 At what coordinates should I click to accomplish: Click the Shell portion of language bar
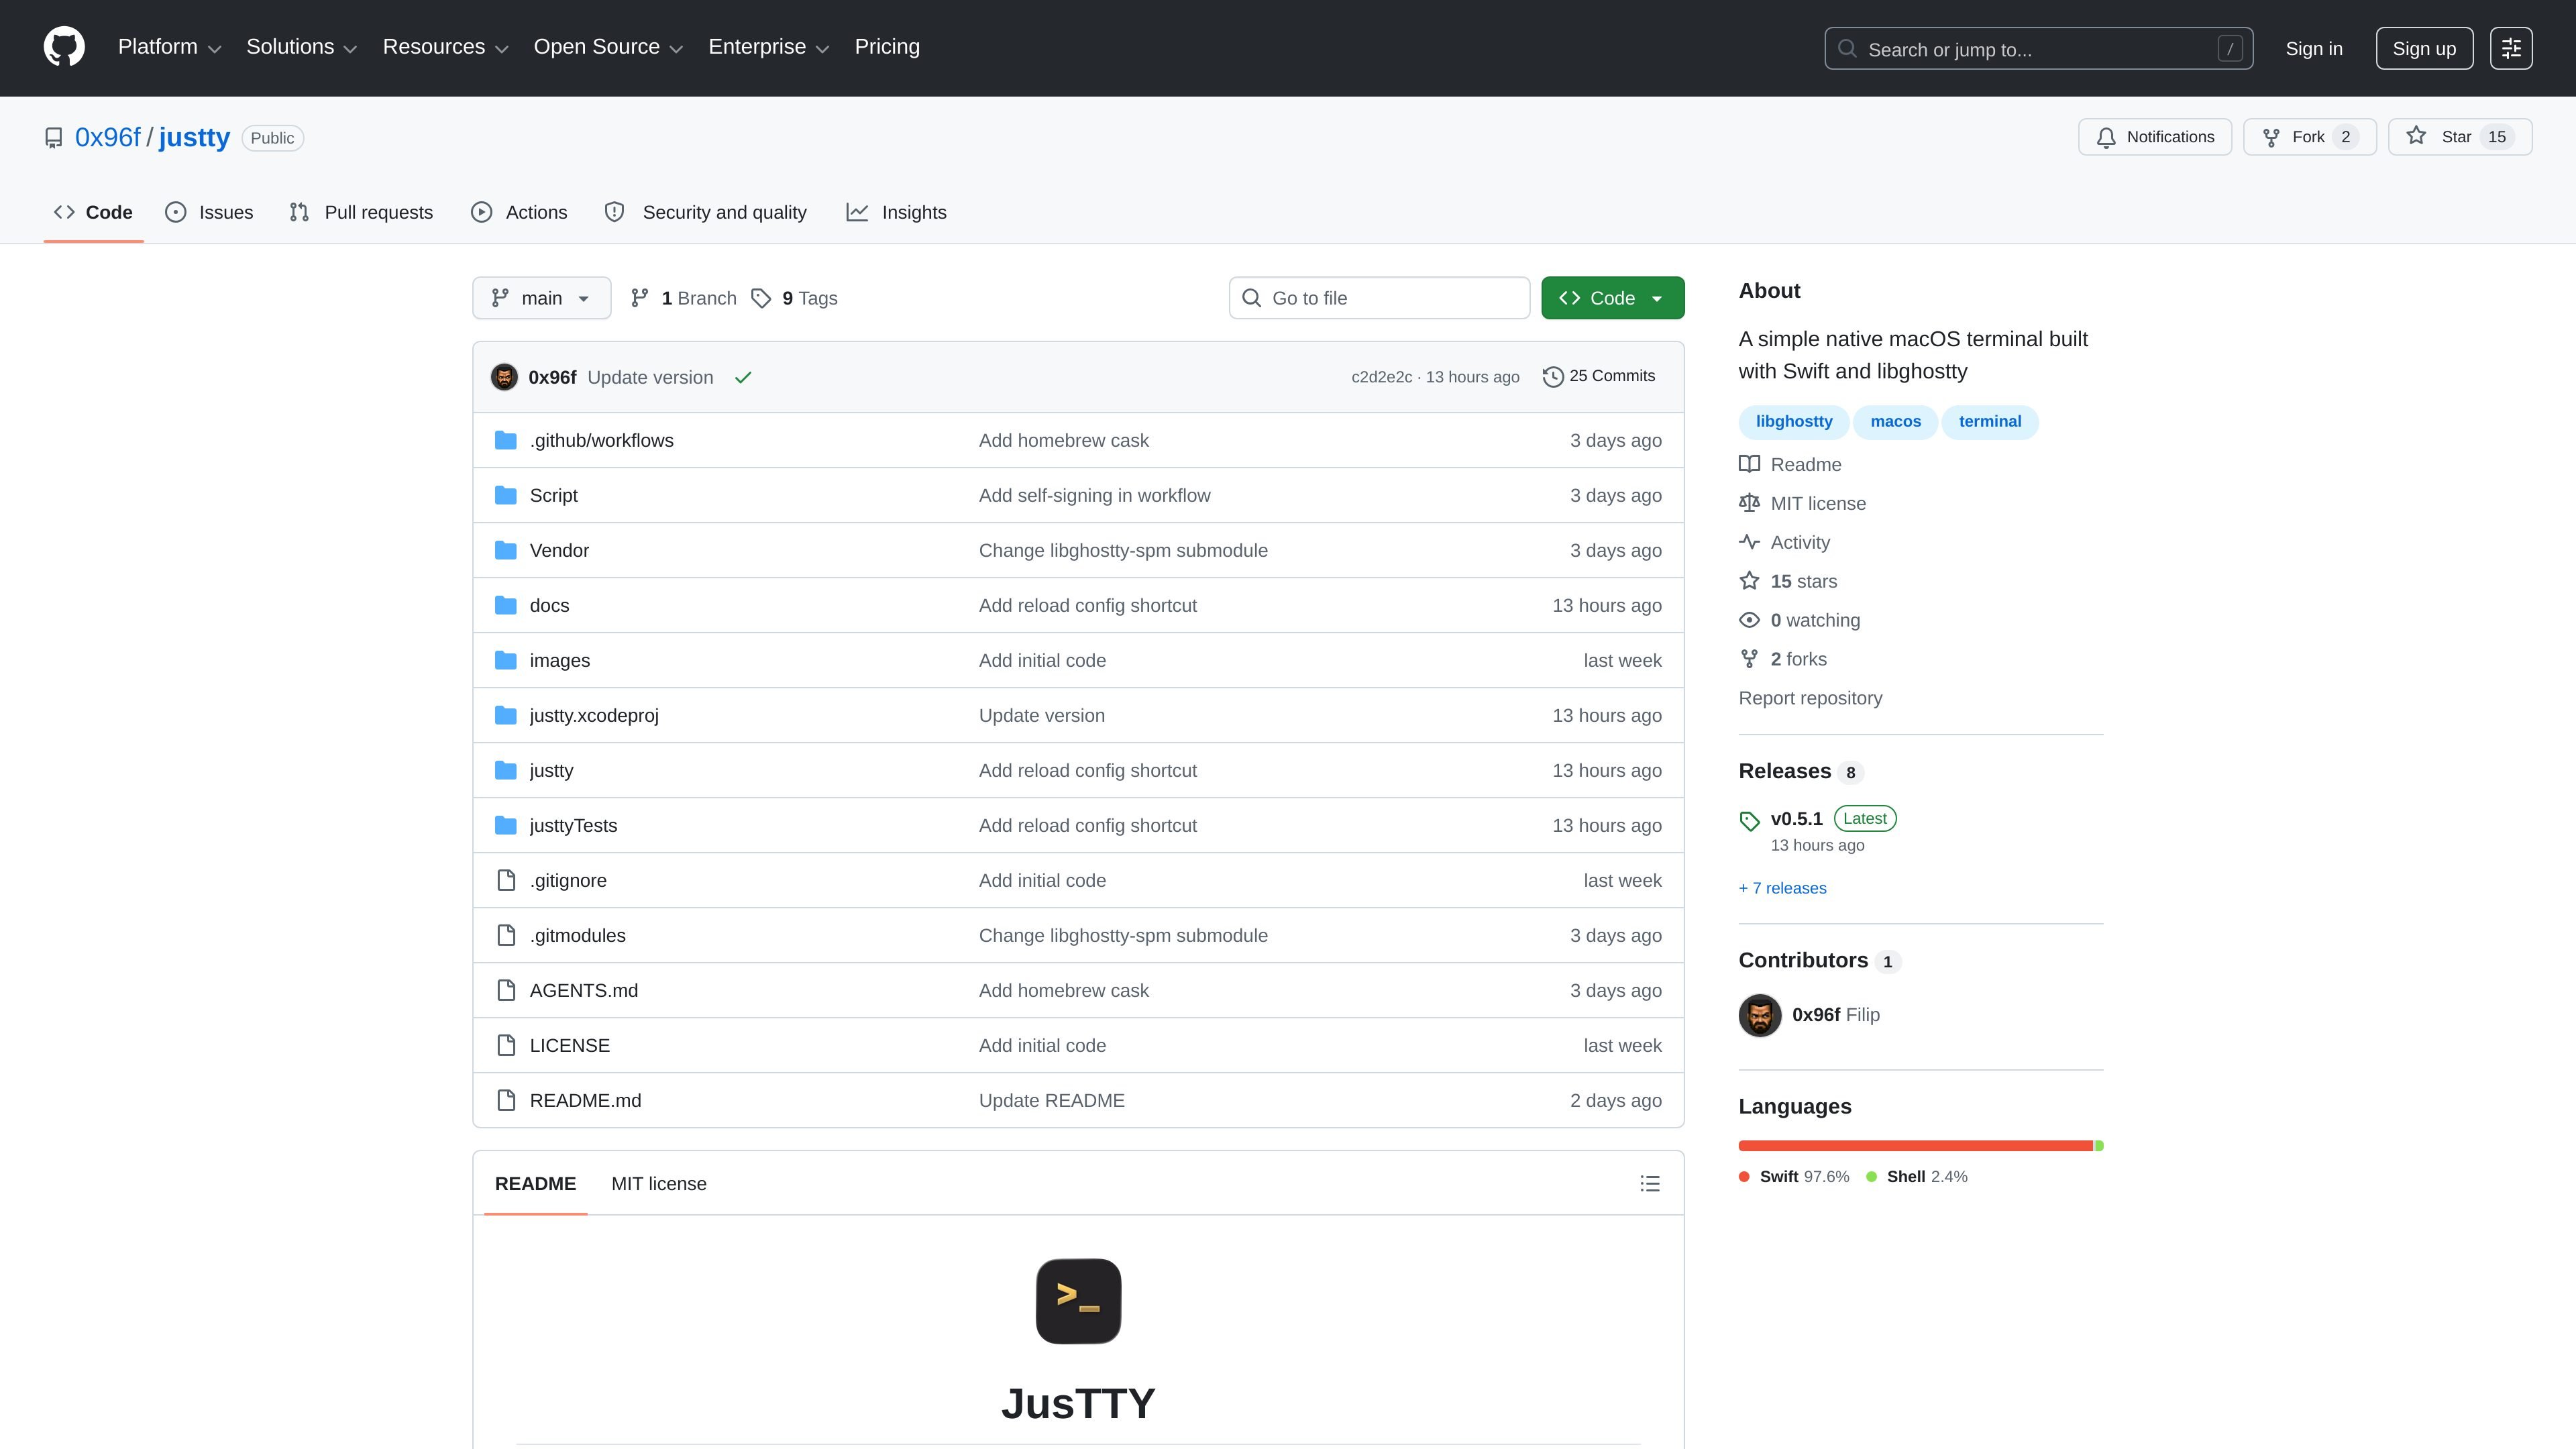2099,1146
